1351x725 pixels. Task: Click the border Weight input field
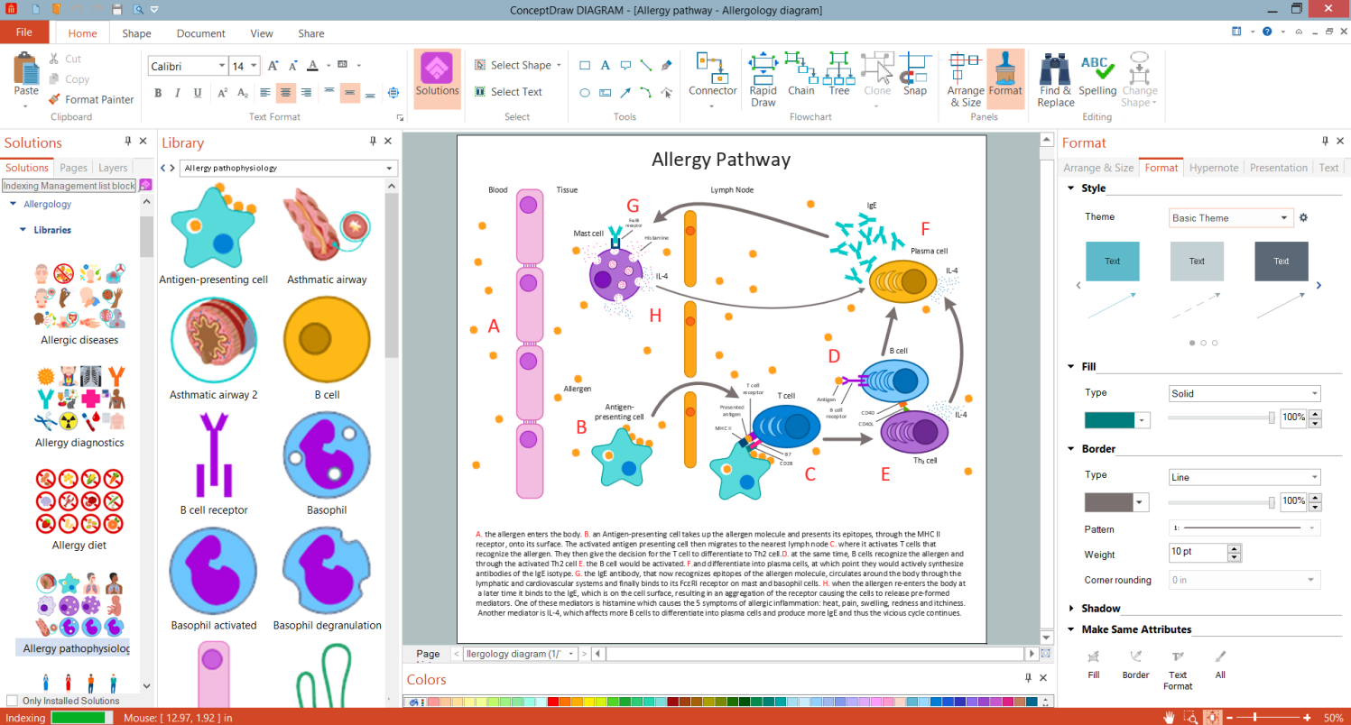[x=1198, y=552]
